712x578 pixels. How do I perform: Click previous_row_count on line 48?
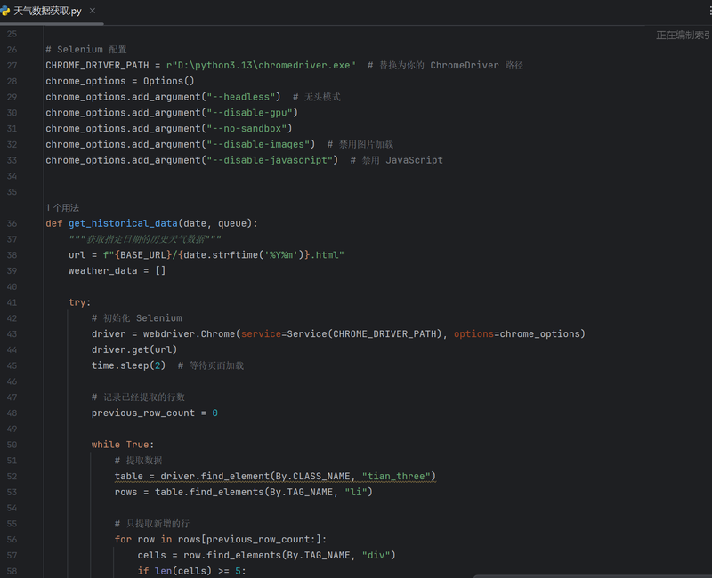coord(143,413)
